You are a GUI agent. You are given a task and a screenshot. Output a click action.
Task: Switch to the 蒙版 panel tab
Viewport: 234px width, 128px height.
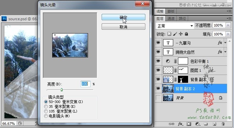pyautogui.click(x=171, y=11)
